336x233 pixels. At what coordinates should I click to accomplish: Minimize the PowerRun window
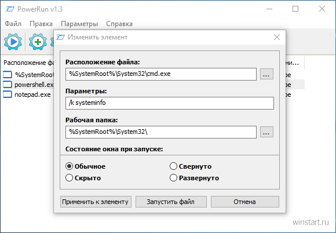tap(269, 9)
